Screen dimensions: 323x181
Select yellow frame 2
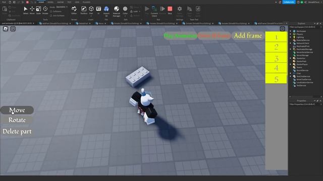(x=276, y=47)
